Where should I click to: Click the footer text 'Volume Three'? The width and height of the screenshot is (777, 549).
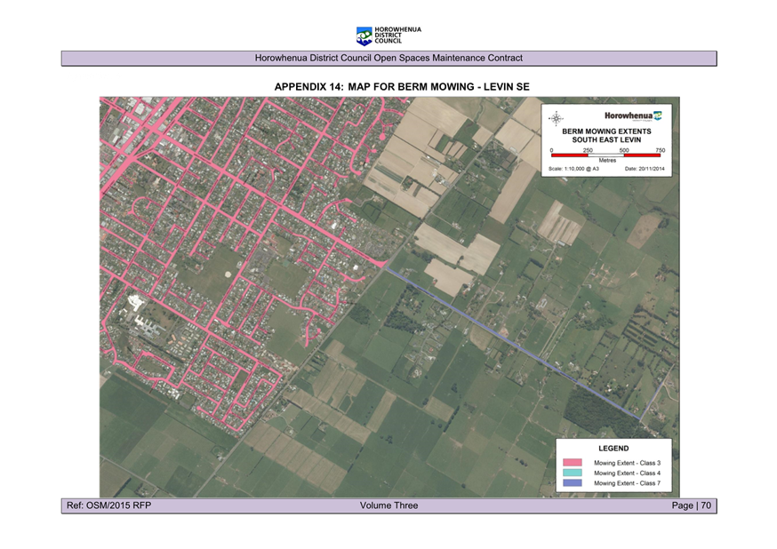pyautogui.click(x=389, y=505)
